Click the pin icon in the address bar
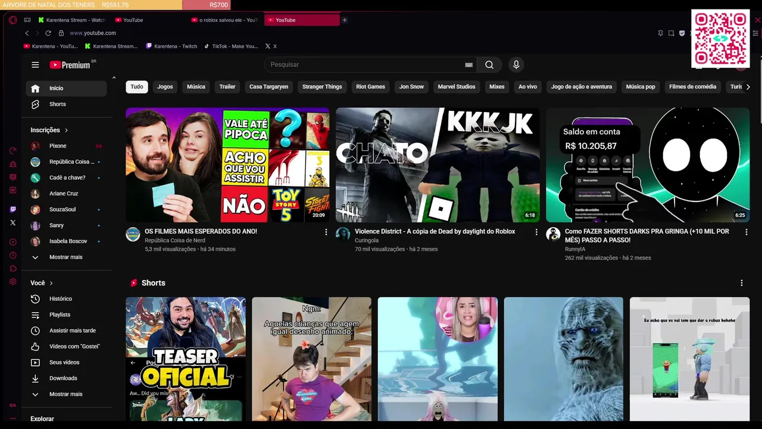This screenshot has height=429, width=762. click(x=660, y=33)
